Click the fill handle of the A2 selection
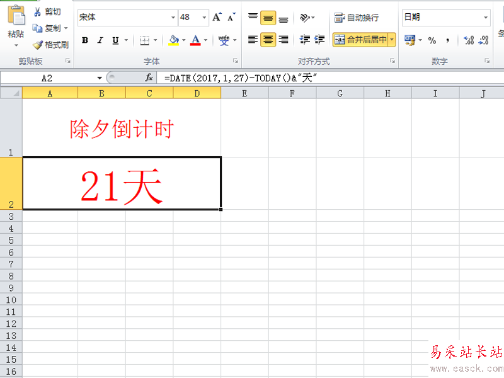 click(x=221, y=209)
